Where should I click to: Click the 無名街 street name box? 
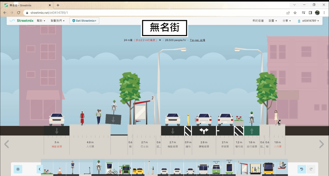click(164, 28)
